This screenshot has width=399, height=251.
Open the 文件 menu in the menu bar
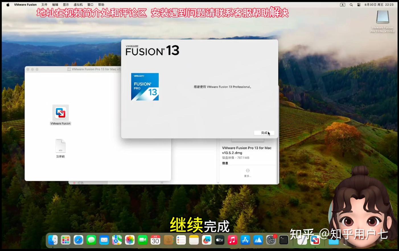click(44, 5)
